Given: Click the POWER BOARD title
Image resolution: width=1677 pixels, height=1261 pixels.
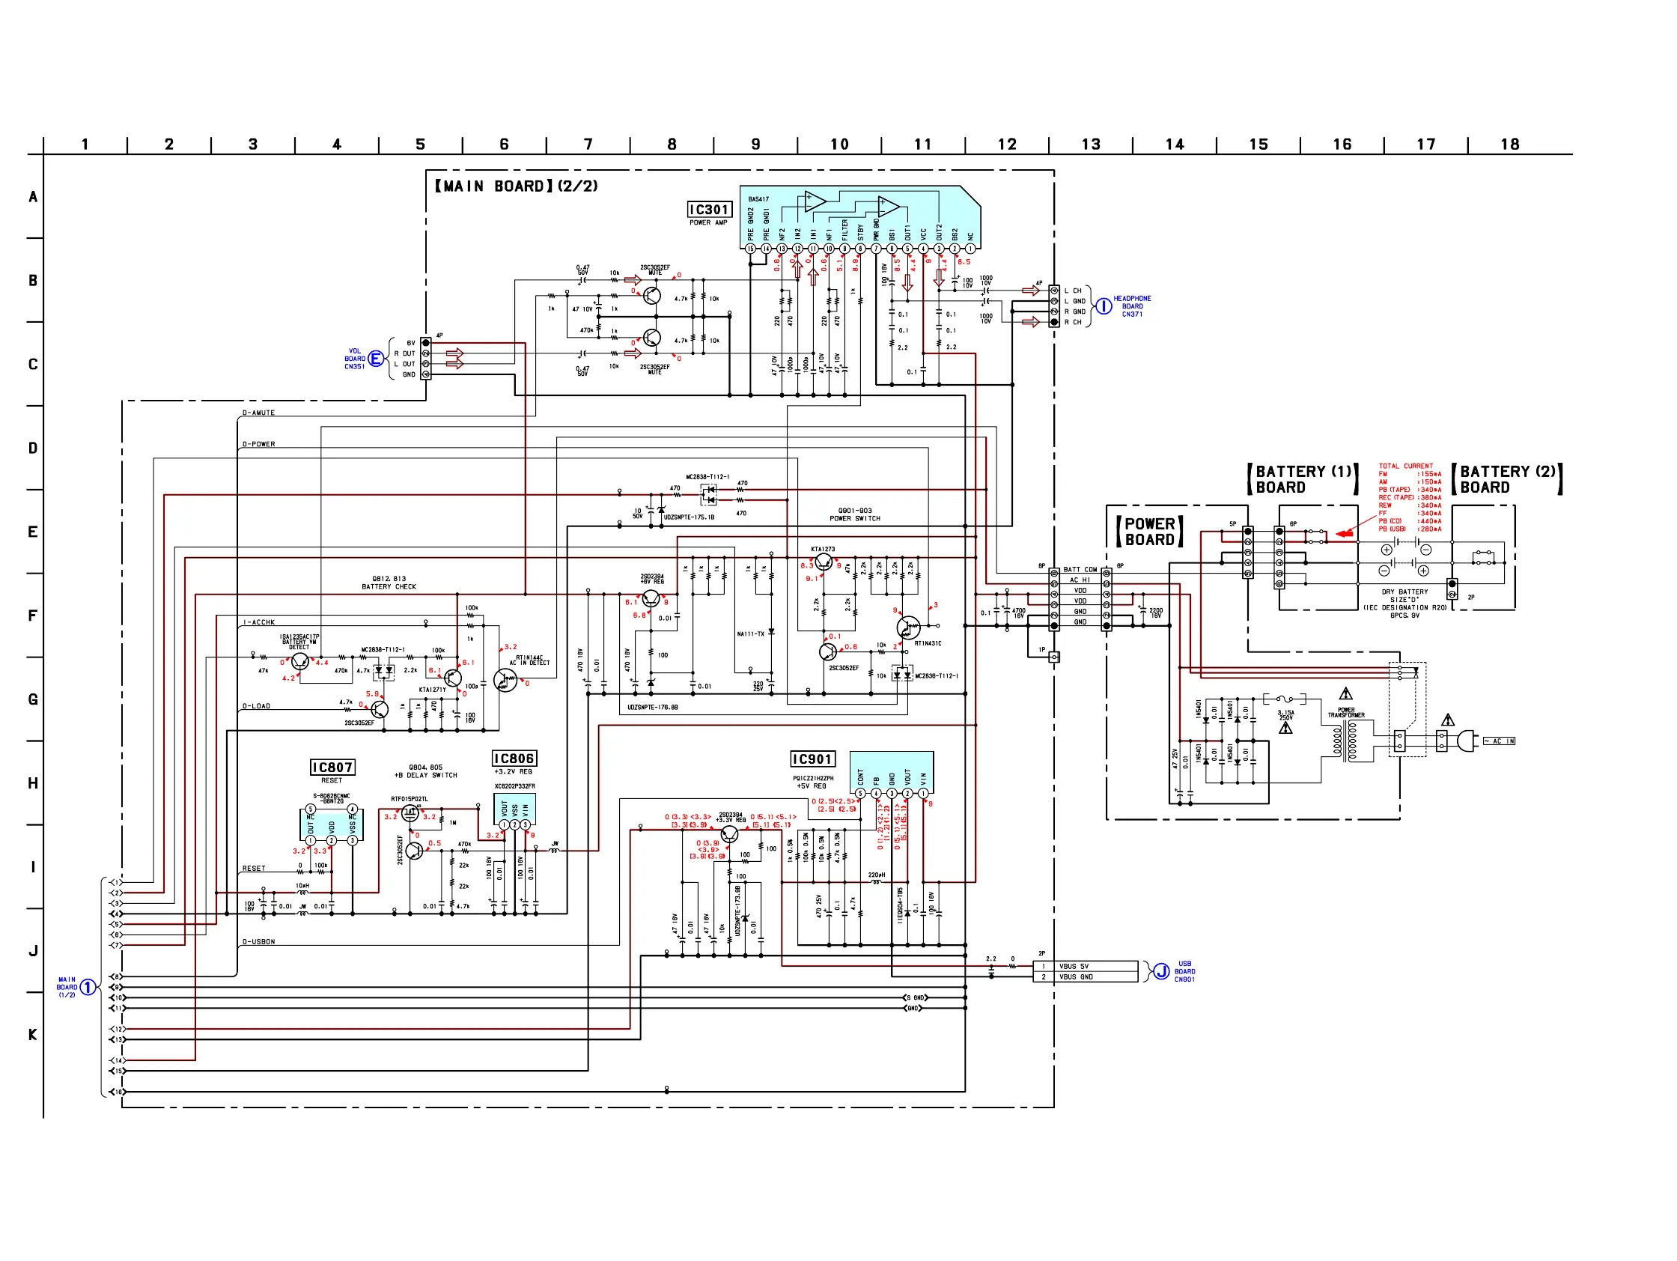Looking at the screenshot, I should click(1149, 532).
